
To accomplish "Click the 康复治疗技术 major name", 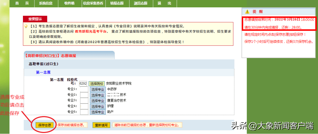I will 117,101.
